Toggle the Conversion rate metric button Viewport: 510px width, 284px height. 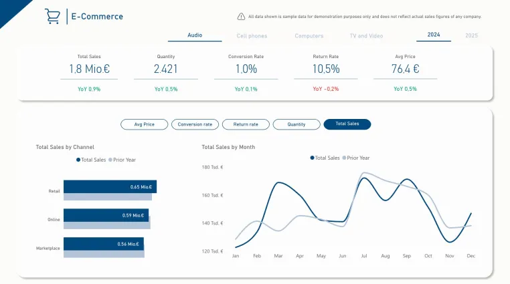195,124
